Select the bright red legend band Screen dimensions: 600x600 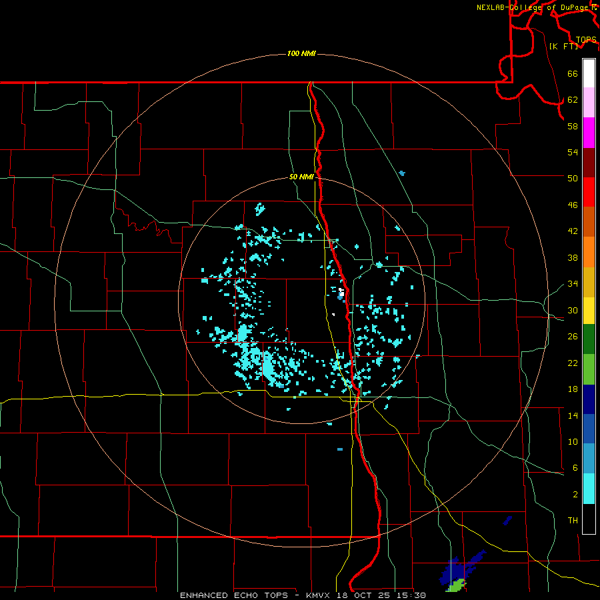pyautogui.click(x=589, y=192)
